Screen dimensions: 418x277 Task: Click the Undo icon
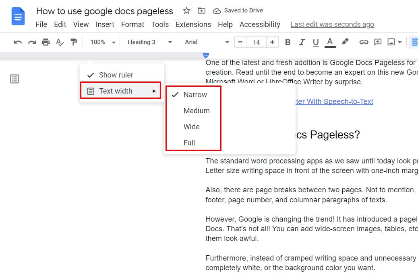18,42
